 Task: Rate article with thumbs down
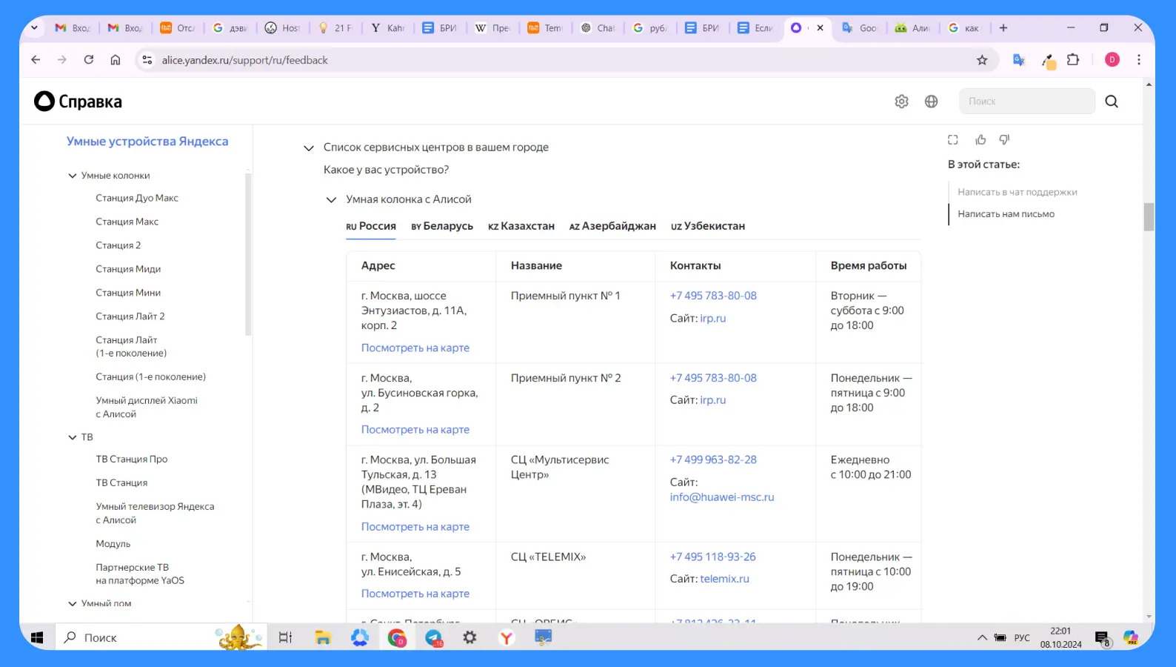click(x=1005, y=139)
